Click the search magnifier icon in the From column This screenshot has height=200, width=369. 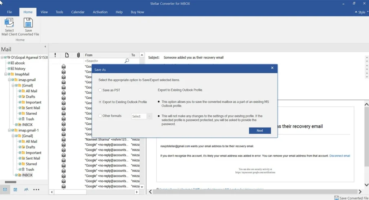[126, 61]
